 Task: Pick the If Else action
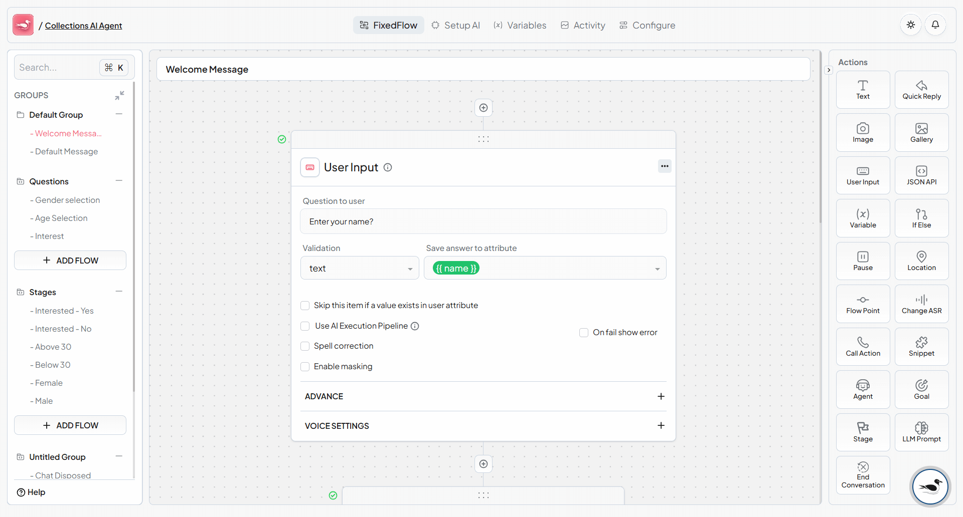pyautogui.click(x=921, y=217)
